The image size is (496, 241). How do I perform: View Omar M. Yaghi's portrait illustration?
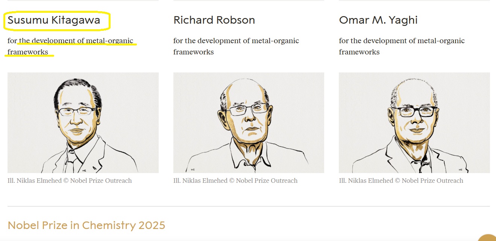[414, 122]
